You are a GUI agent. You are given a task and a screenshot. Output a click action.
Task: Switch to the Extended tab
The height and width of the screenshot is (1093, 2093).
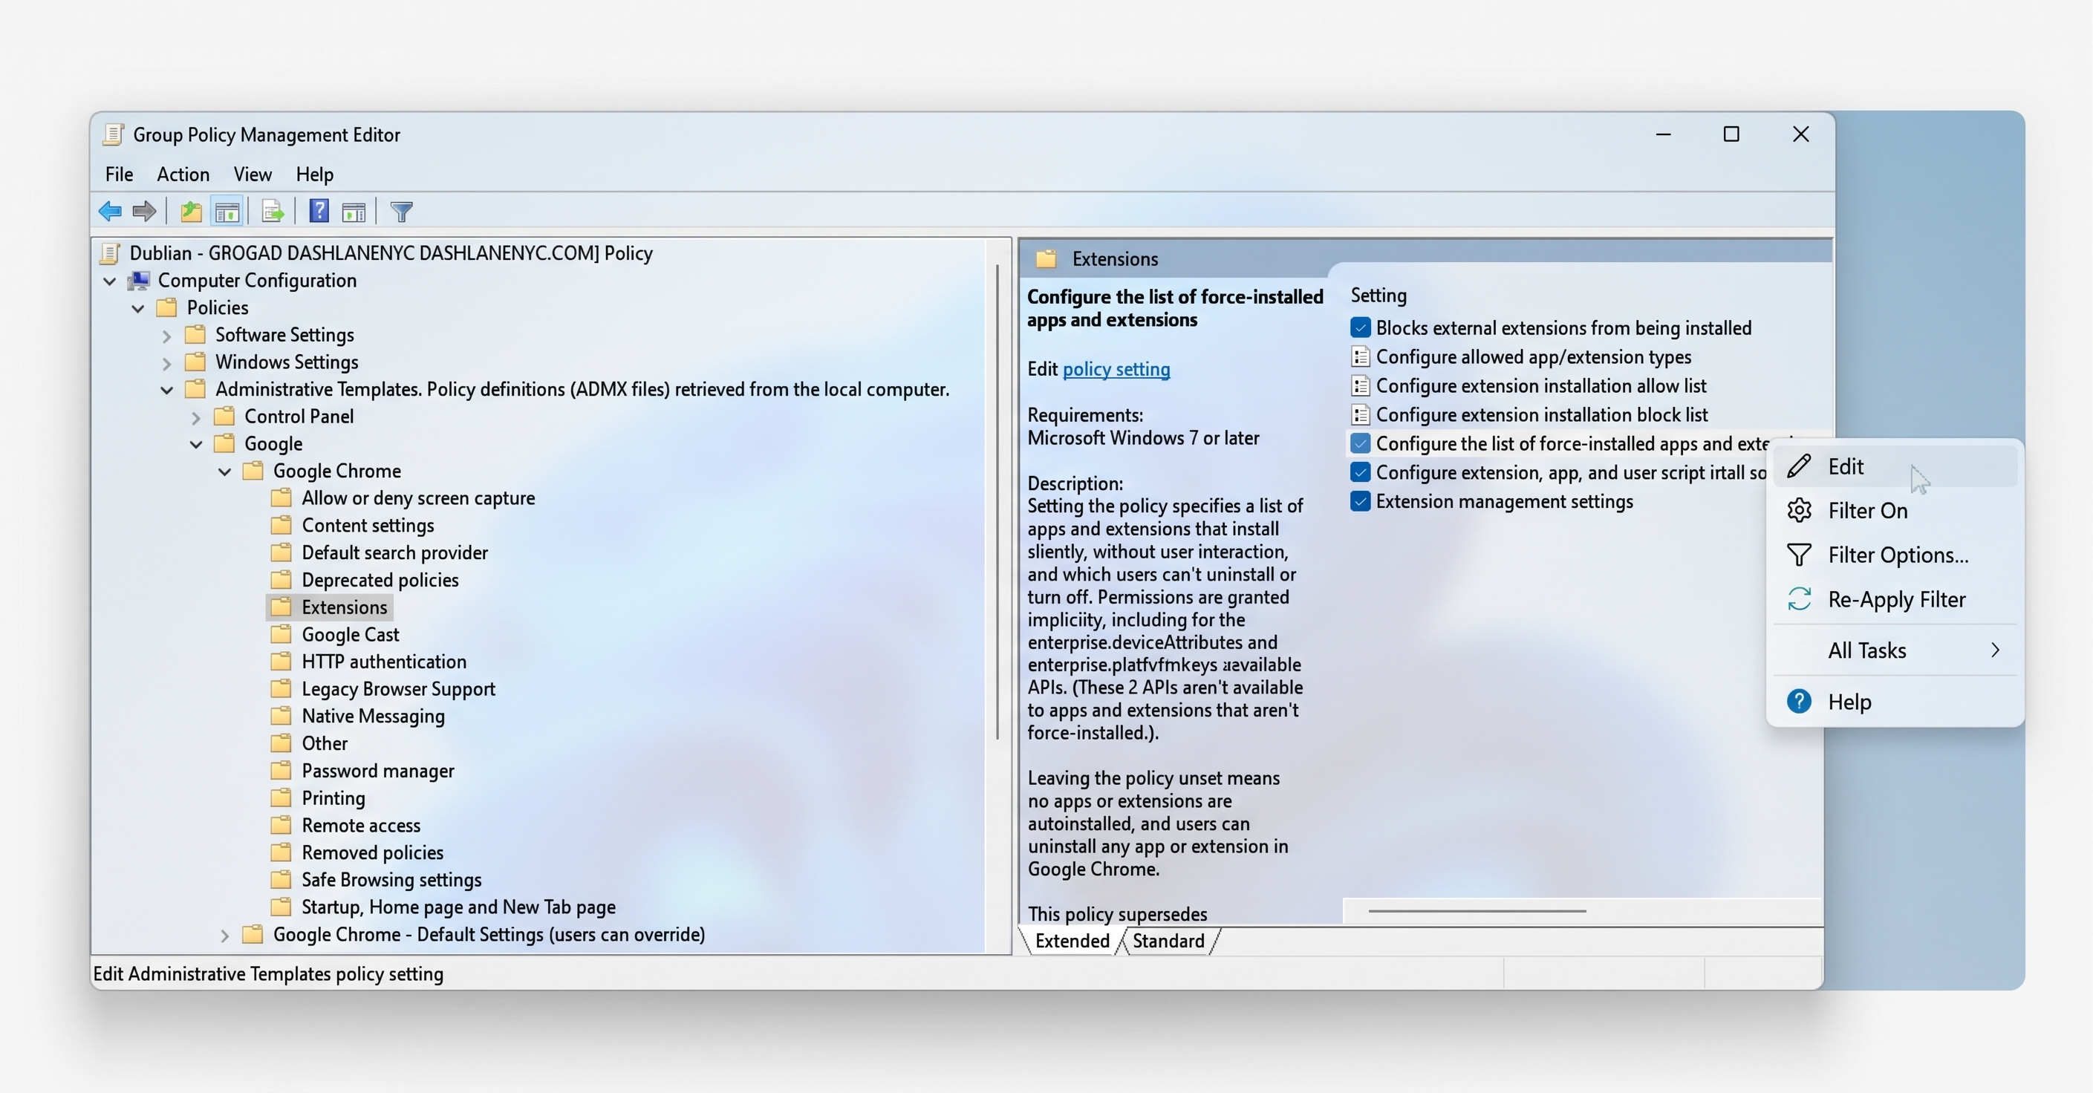(1072, 941)
